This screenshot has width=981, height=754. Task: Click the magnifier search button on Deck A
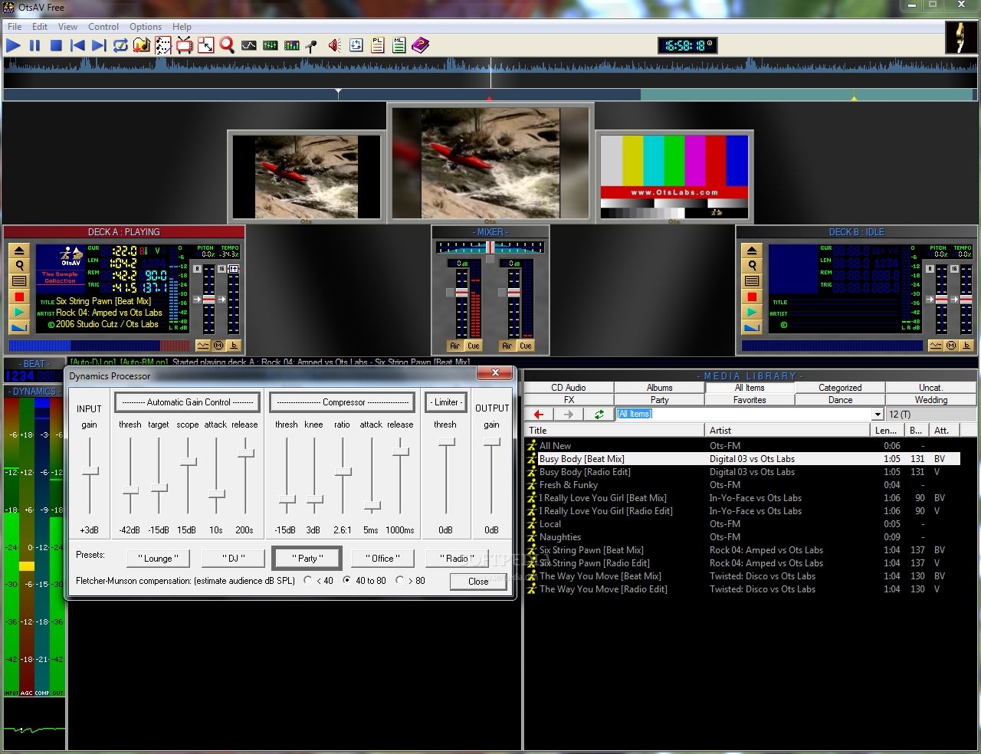click(x=19, y=266)
